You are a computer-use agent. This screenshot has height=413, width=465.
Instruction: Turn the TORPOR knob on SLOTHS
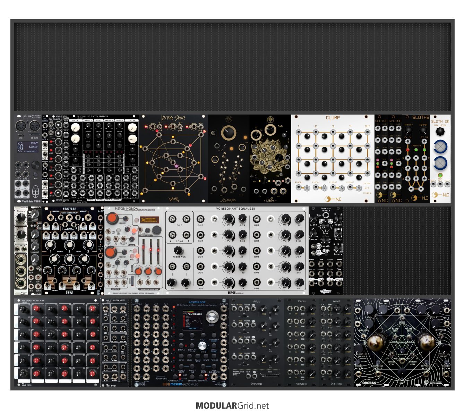[x=423, y=130]
